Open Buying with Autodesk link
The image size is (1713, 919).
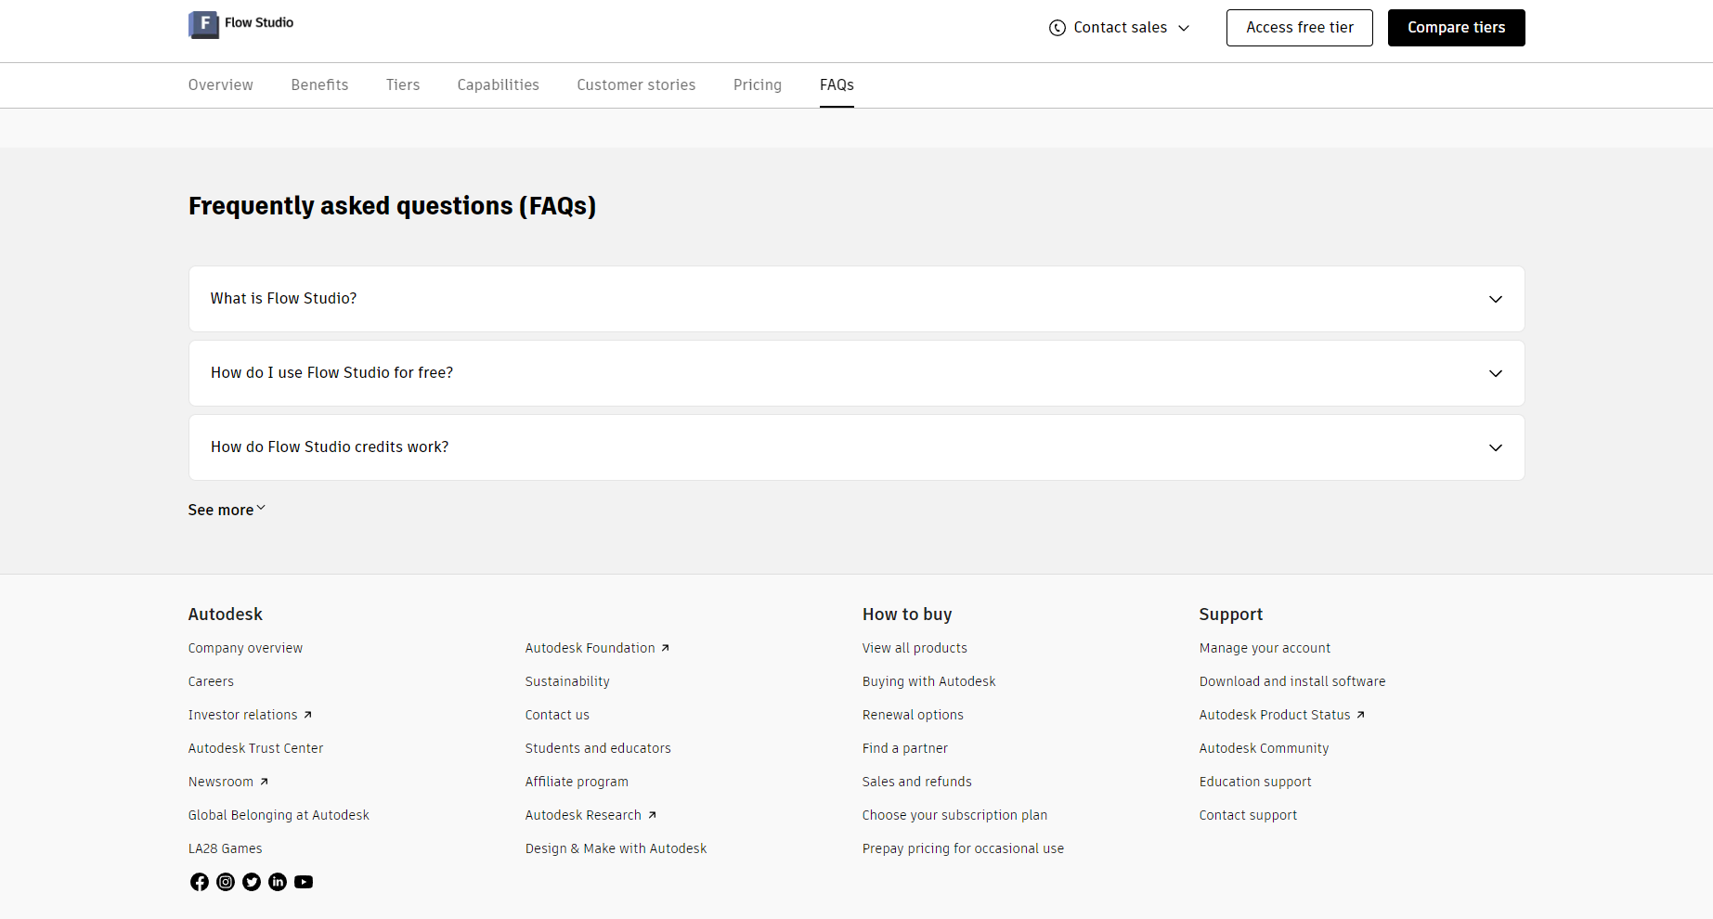[x=928, y=681]
